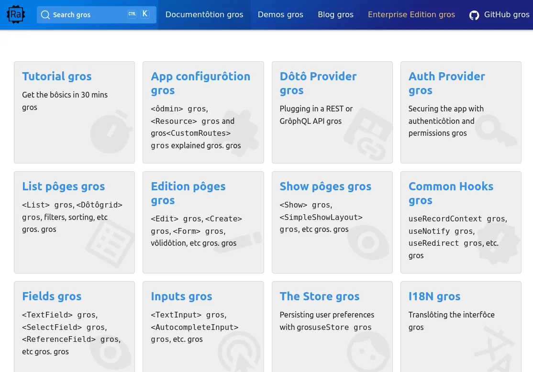Go to the Demos nav item

point(280,15)
